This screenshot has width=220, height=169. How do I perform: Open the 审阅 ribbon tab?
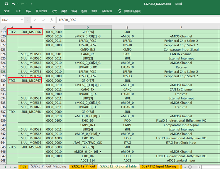coord(74,11)
